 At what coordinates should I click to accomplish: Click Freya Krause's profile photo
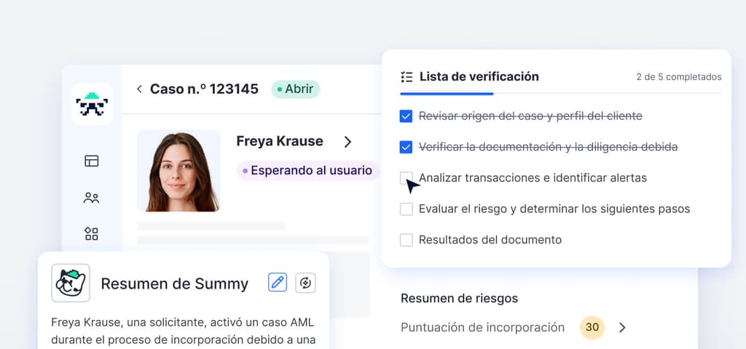[178, 170]
